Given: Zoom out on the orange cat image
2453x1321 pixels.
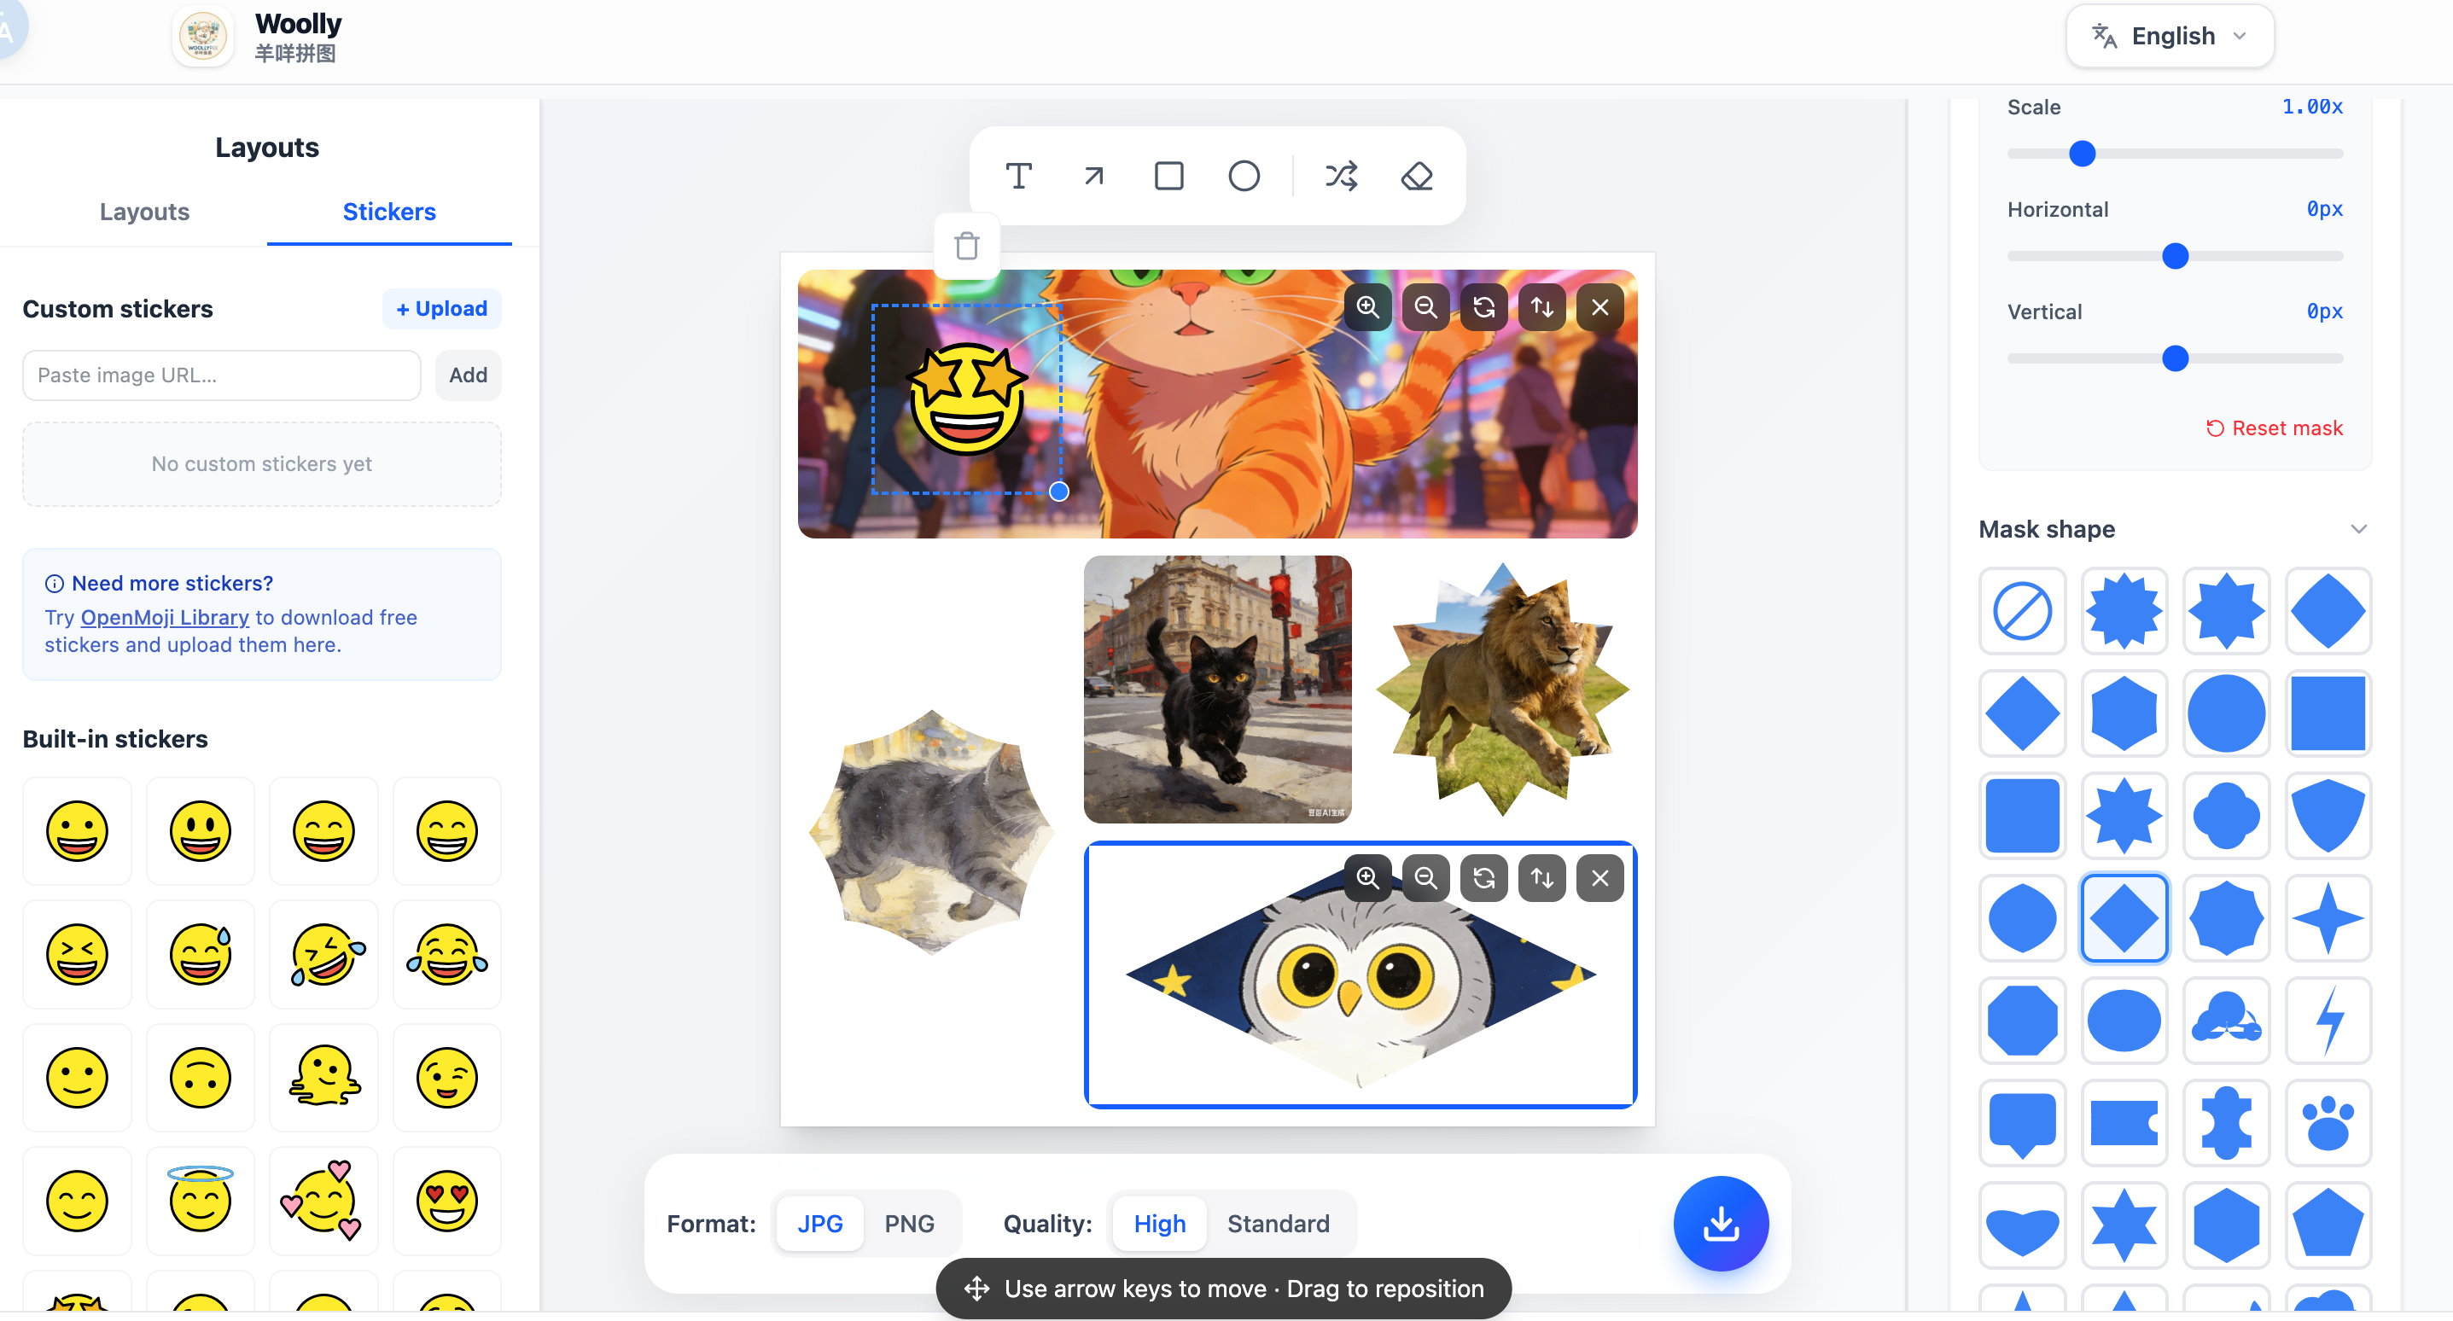Looking at the screenshot, I should [1425, 306].
